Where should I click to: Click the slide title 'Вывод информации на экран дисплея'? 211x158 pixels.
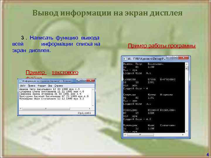point(108,13)
